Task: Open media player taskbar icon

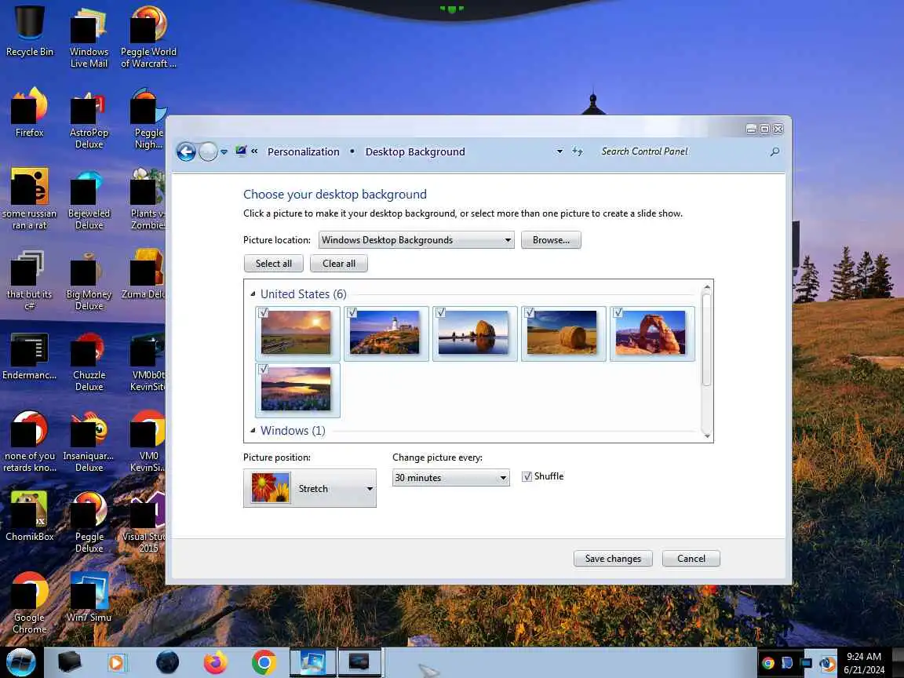Action: pos(116,662)
